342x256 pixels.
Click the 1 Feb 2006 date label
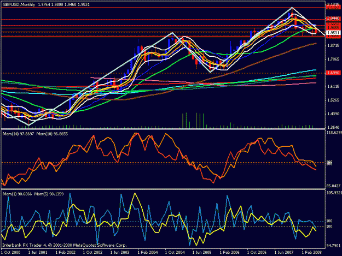[230, 253]
